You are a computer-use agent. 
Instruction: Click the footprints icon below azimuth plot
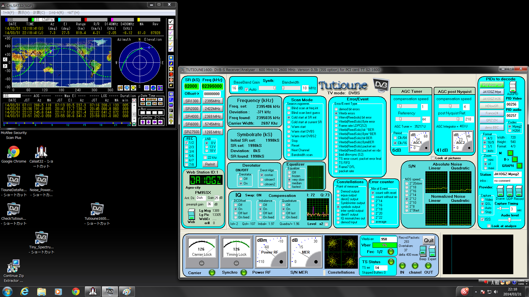120,88
